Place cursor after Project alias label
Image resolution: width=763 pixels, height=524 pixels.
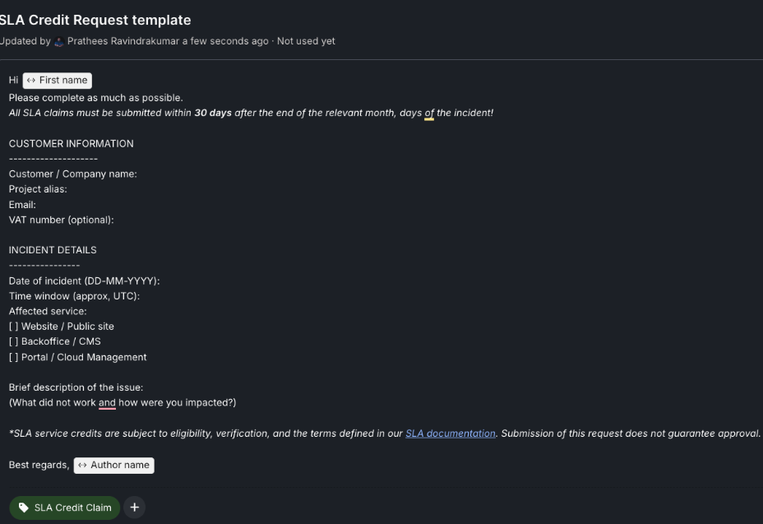pos(69,189)
